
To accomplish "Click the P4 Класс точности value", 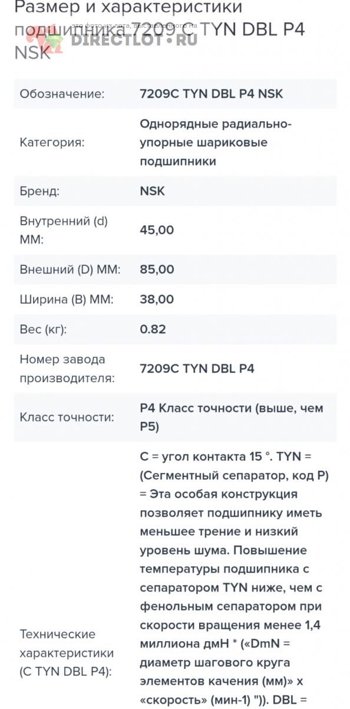I will [232, 417].
